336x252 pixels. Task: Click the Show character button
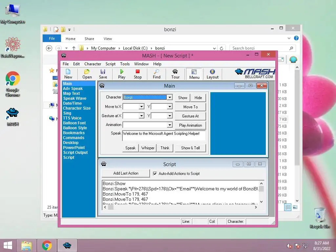pyautogui.click(x=182, y=98)
